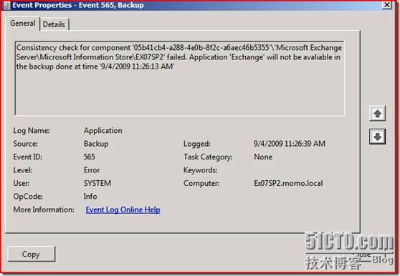This screenshot has height=276, width=400.
Task: Click the 'Keywords:' label
Action: (201, 170)
